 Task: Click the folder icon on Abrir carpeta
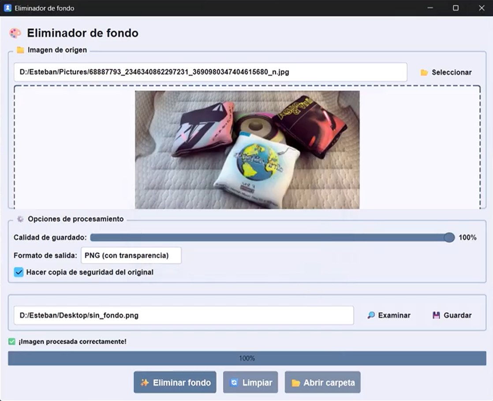point(295,382)
